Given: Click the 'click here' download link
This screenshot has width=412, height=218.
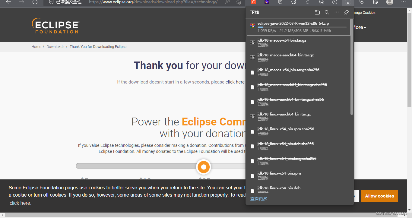Looking at the screenshot, I should coord(235,82).
